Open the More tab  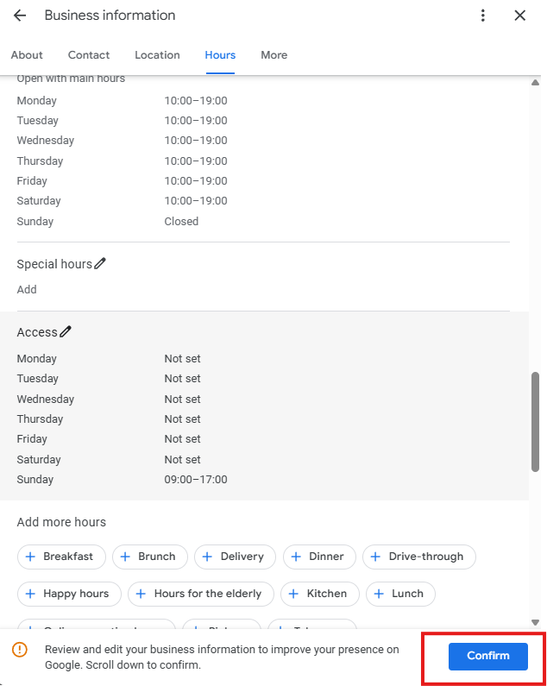point(274,55)
